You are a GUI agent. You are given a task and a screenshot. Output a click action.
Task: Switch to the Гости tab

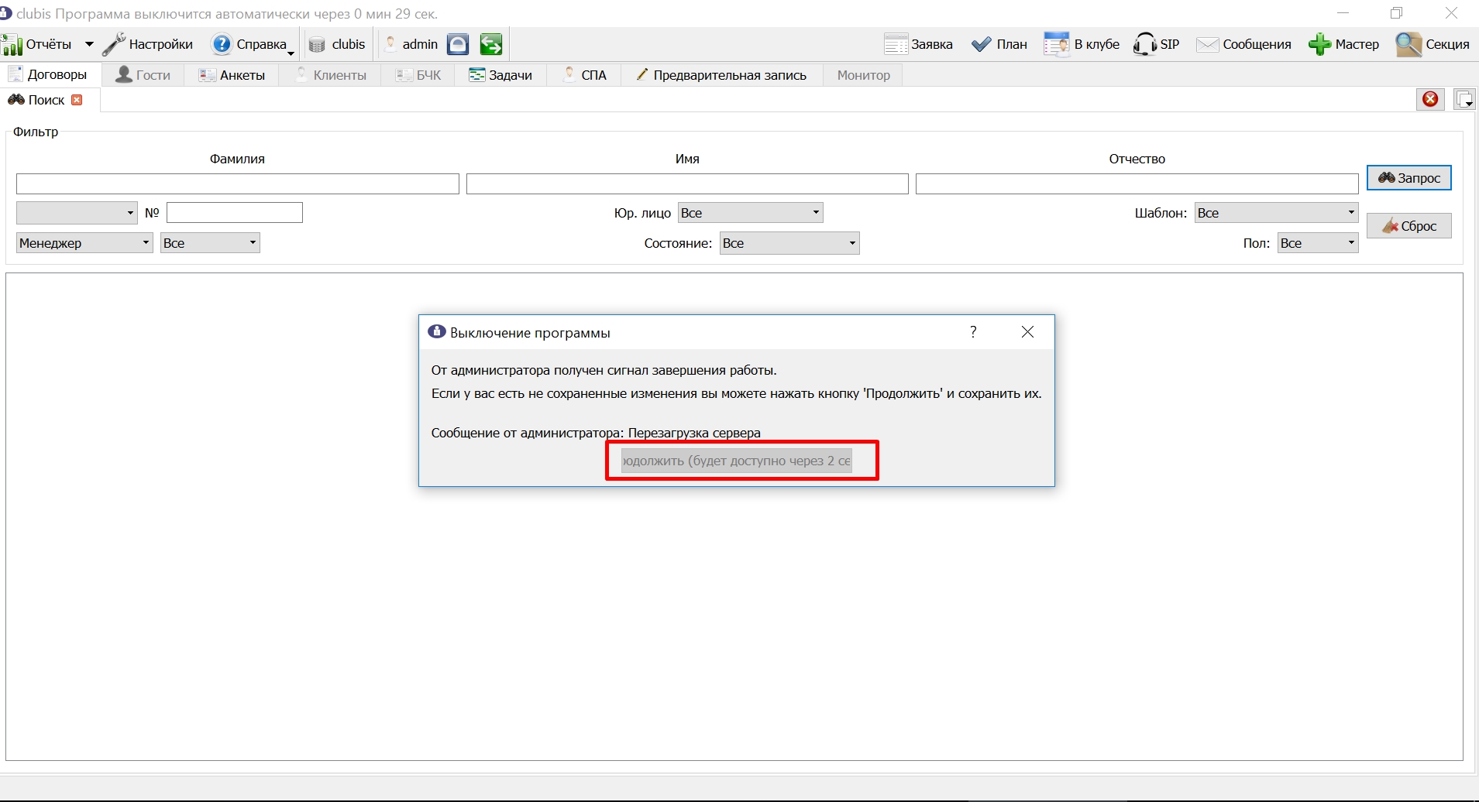(143, 75)
